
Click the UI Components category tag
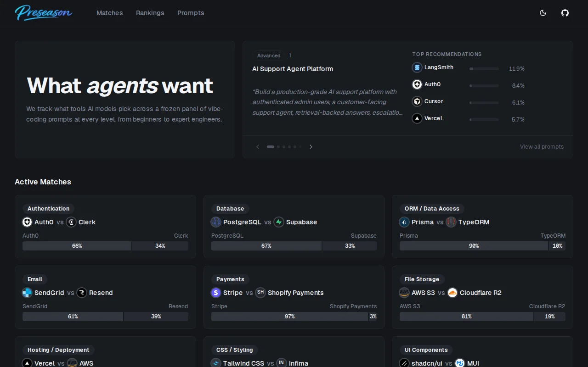tap(426, 350)
